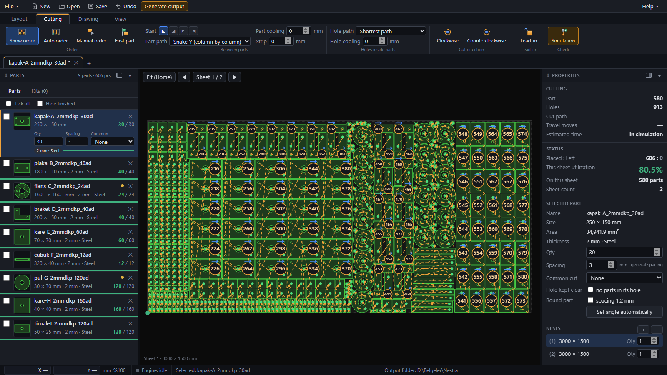
Task: Choose the Manual order tool
Action: point(91,36)
